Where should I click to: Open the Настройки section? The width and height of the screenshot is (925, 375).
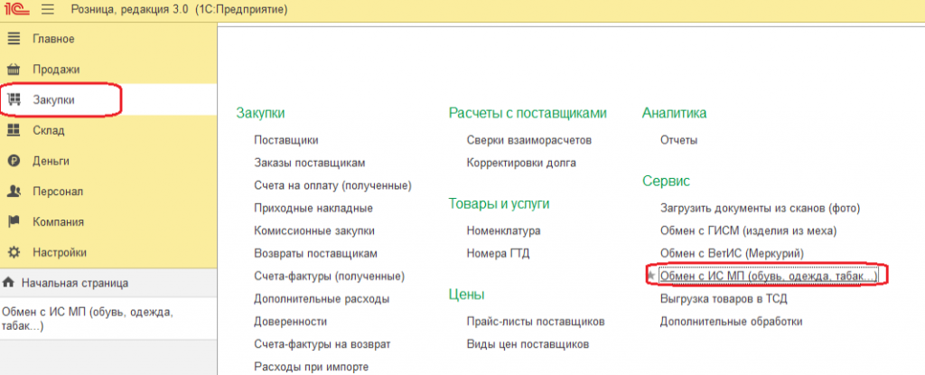coord(108,252)
